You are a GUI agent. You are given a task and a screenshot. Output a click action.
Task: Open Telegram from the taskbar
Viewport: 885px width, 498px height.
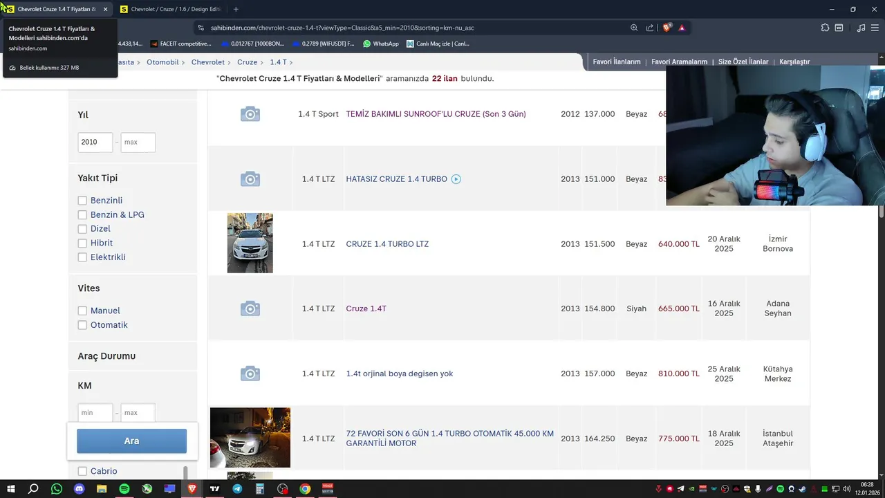click(x=237, y=489)
